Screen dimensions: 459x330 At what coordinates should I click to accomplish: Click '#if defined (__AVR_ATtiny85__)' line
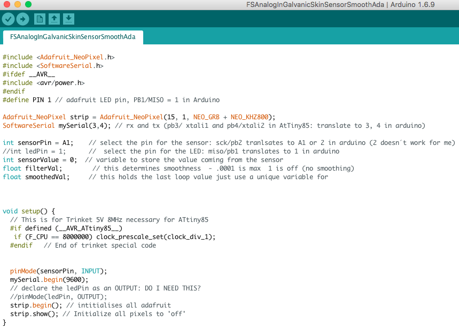coord(66,228)
